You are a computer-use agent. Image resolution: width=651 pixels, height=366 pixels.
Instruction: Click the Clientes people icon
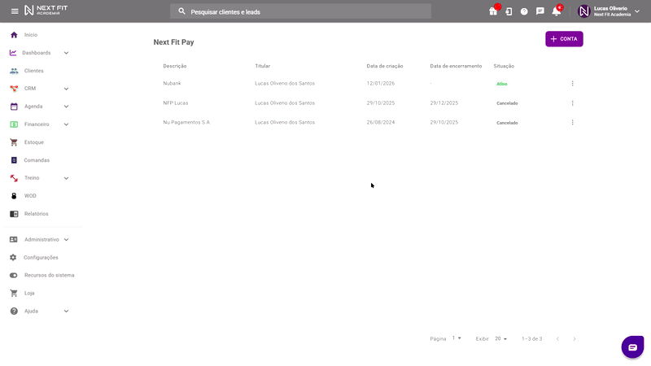click(x=14, y=71)
